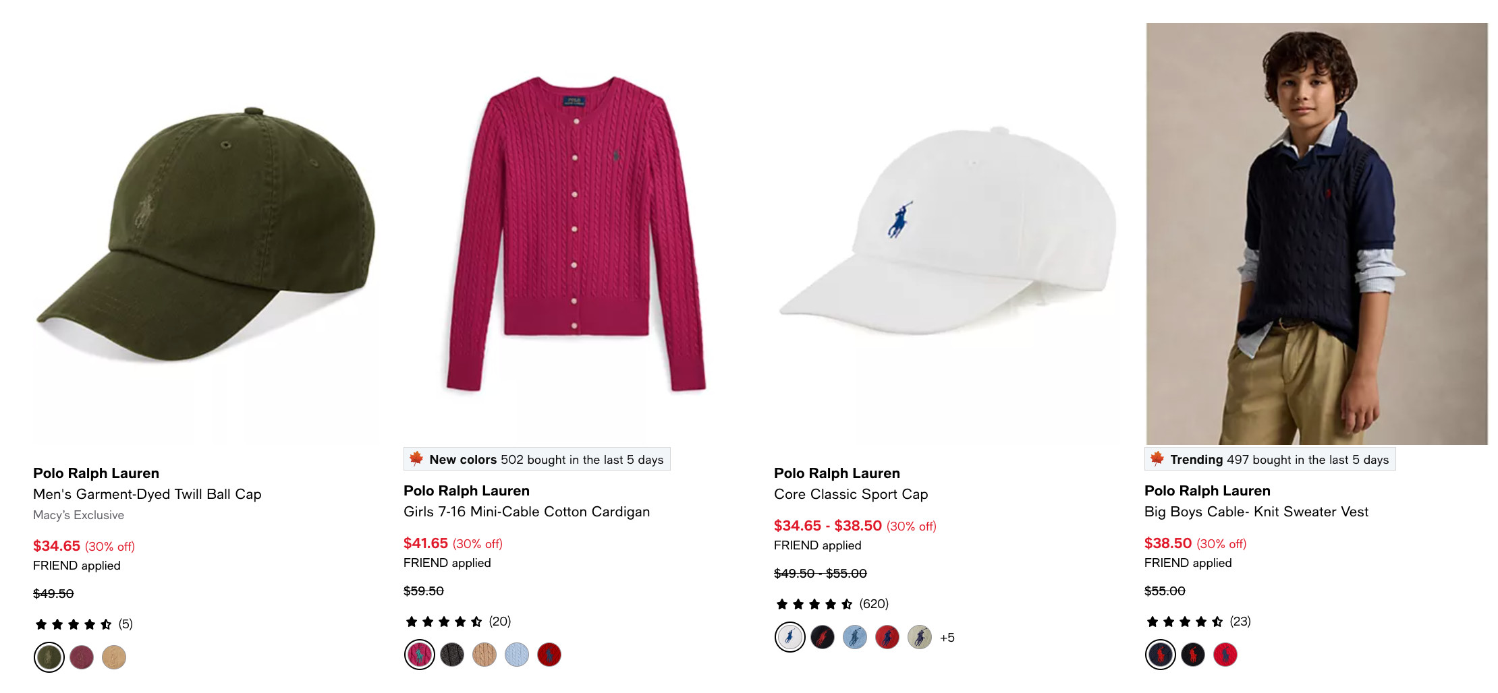Choose the red sweater vest swatch
Image resolution: width=1498 pixels, height=693 pixels.
pyautogui.click(x=1225, y=654)
